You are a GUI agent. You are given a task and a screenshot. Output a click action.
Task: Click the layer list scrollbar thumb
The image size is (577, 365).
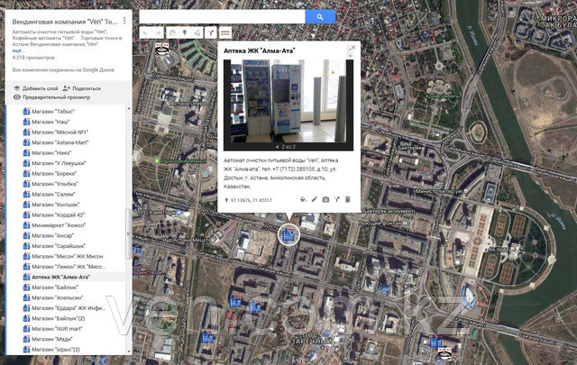point(128,233)
